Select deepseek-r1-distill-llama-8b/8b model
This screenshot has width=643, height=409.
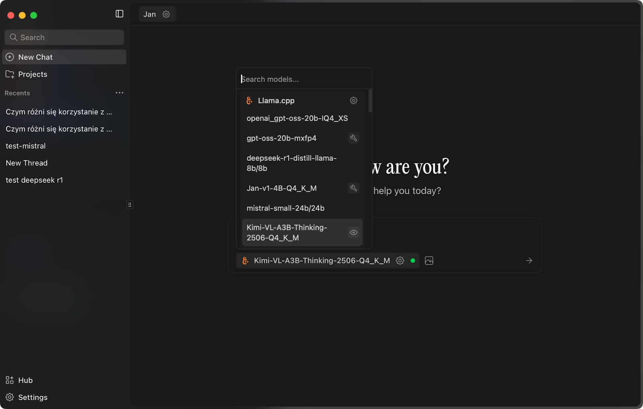(291, 163)
